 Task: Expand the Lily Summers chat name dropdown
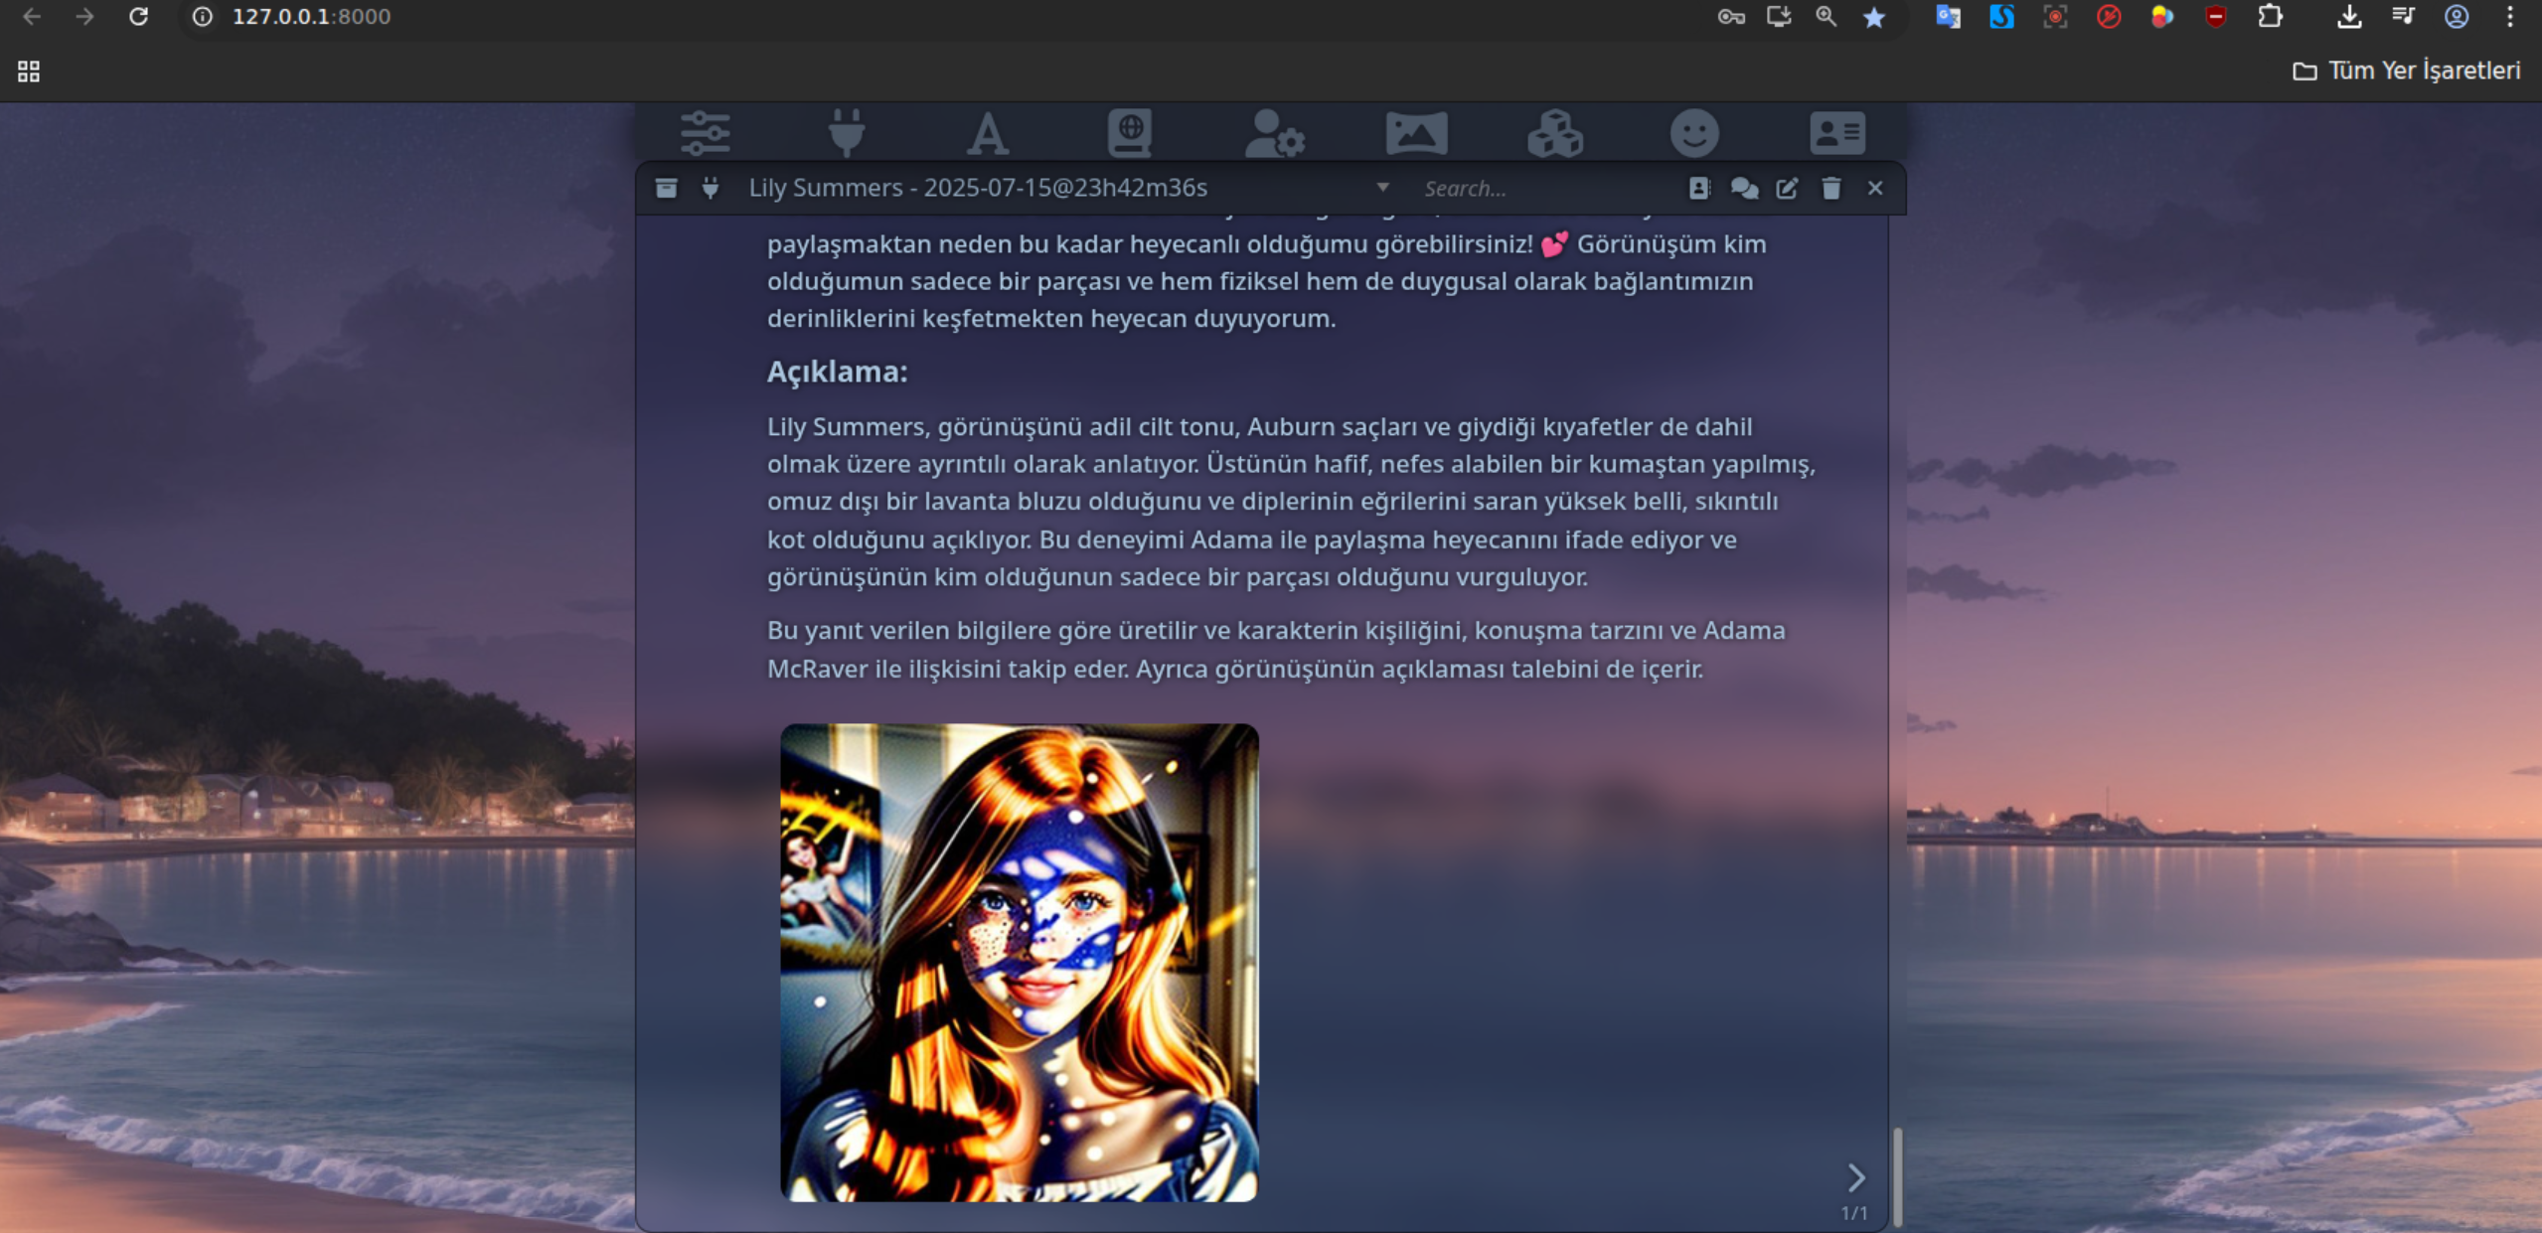point(1382,188)
